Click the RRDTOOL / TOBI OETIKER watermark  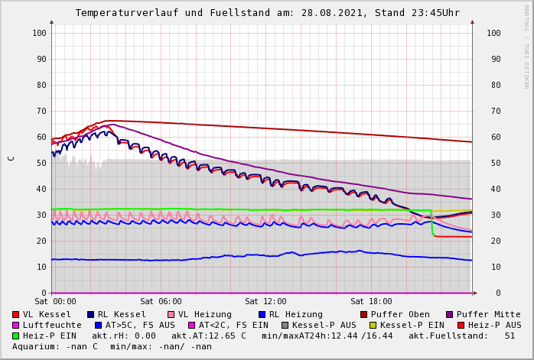pyautogui.click(x=526, y=46)
